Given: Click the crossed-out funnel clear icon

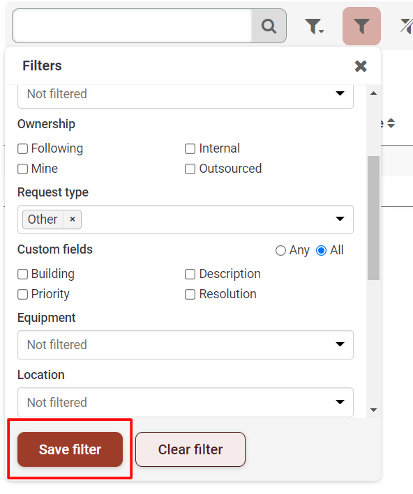Looking at the screenshot, I should click(x=407, y=26).
